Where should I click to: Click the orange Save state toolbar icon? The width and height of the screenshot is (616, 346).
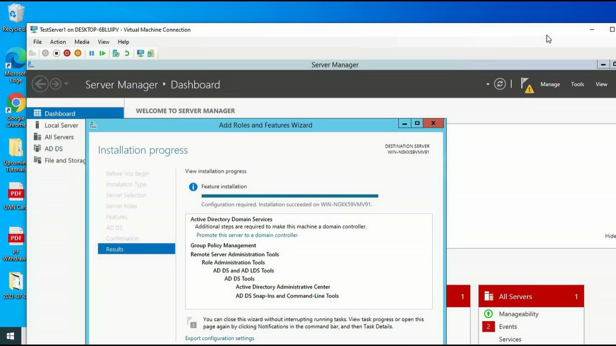pyautogui.click(x=78, y=53)
